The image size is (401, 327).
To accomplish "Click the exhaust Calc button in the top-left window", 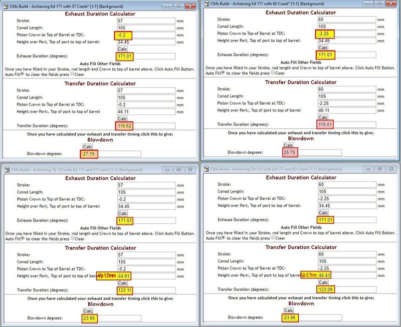I will tap(122, 49).
